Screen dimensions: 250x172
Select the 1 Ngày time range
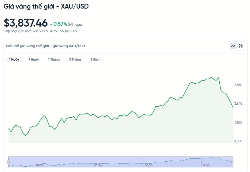pos(14,59)
